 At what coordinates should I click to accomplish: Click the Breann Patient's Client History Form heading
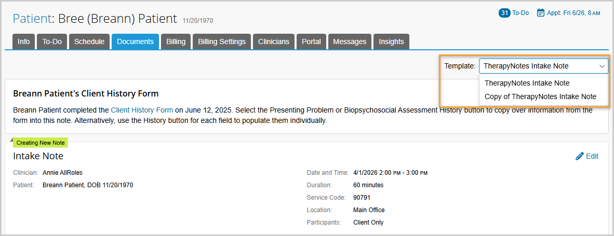pyautogui.click(x=86, y=94)
